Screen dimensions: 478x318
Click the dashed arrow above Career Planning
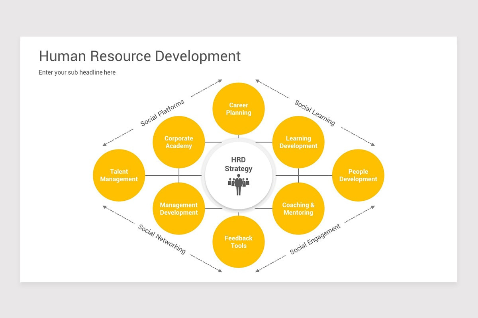[221, 81]
